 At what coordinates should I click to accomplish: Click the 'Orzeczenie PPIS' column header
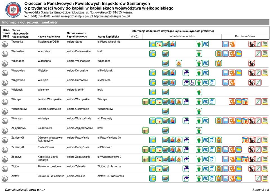pyautogui.click(x=6, y=33)
